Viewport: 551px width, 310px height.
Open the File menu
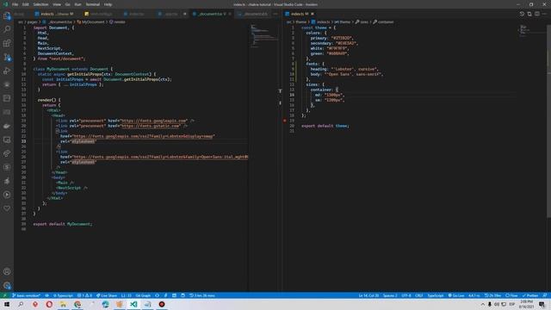tap(15, 4)
